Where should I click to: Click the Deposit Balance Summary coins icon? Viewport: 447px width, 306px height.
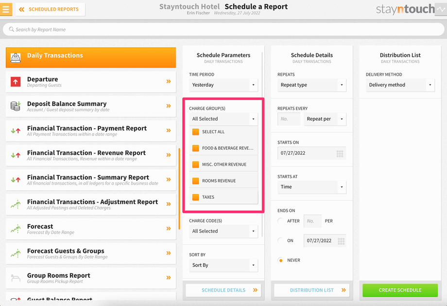(x=16, y=106)
